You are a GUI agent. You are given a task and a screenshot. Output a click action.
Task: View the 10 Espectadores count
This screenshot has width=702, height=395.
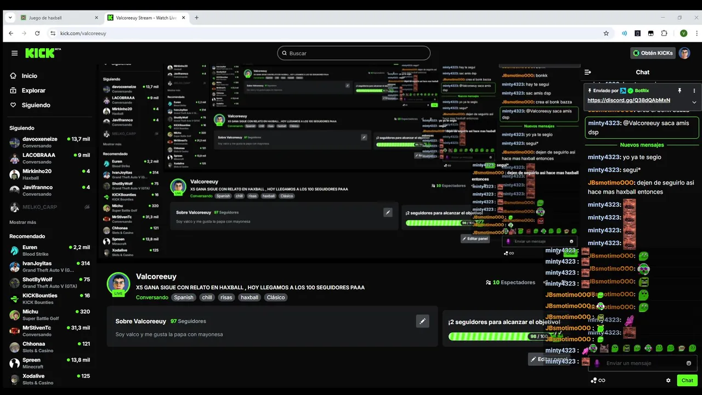coord(510,283)
